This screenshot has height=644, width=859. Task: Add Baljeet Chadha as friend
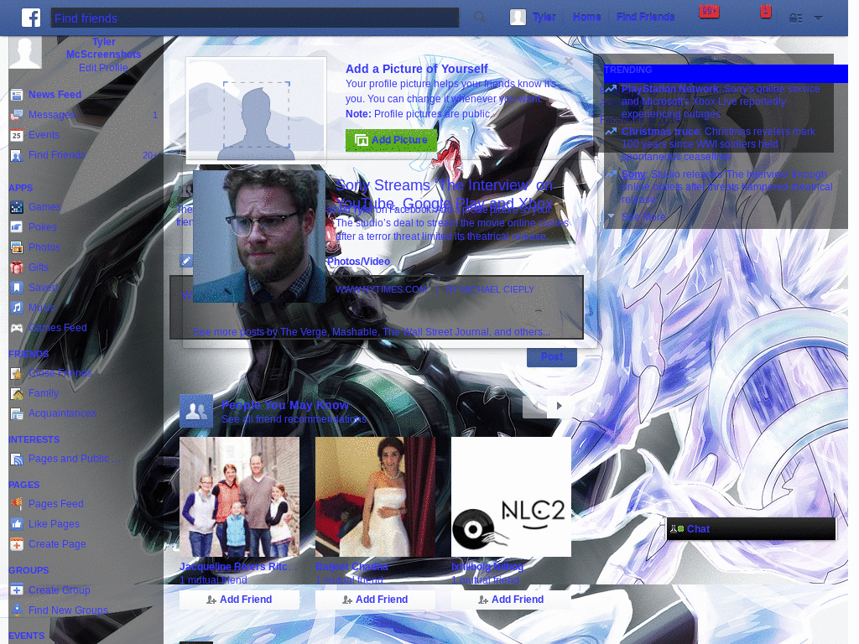(x=375, y=600)
